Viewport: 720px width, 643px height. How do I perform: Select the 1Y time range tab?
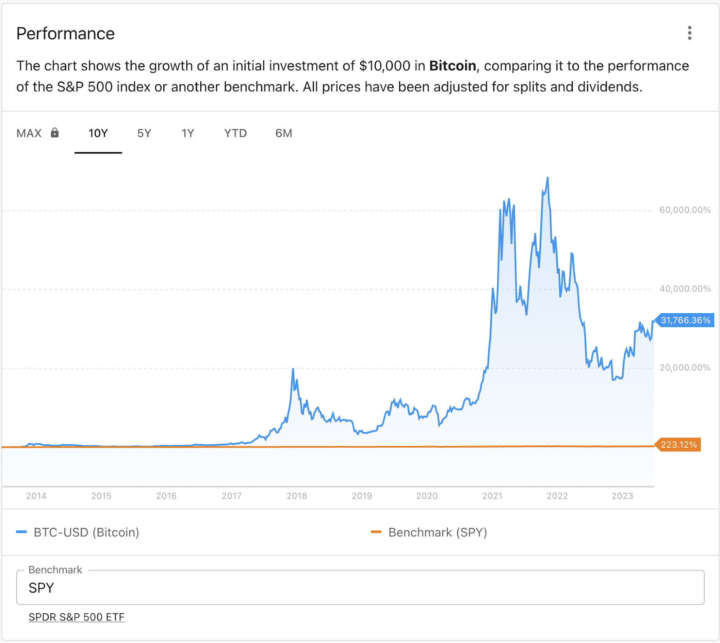coord(188,133)
